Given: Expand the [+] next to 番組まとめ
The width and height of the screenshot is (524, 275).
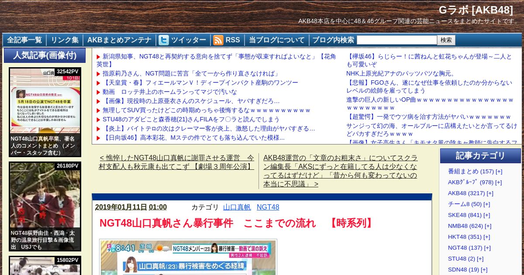Looking at the screenshot, I should point(499,172).
